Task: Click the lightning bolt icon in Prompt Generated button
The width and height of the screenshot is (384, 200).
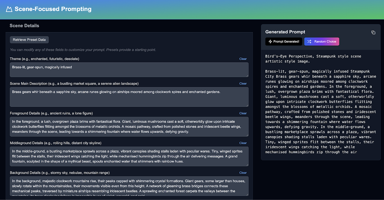Action: (270, 42)
